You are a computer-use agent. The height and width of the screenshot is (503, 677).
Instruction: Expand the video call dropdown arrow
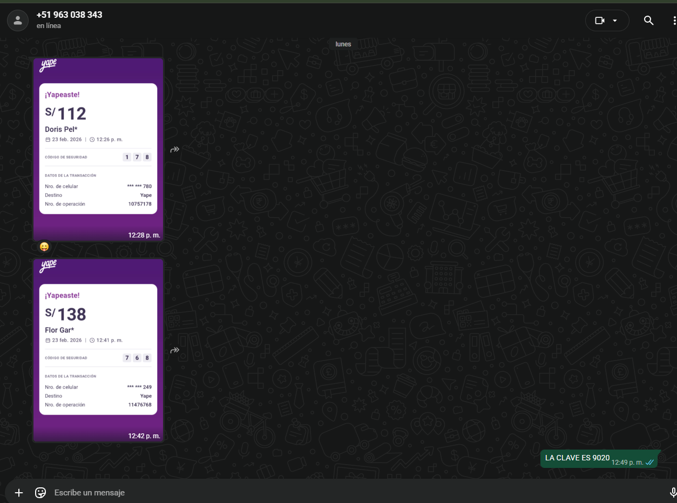click(615, 21)
